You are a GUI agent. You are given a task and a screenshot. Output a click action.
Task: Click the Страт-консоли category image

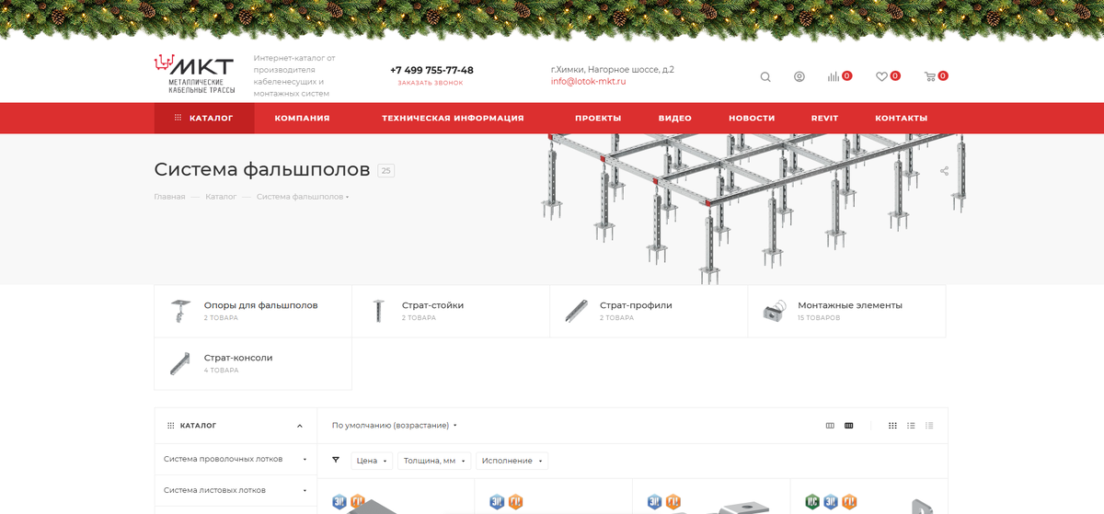coord(179,363)
